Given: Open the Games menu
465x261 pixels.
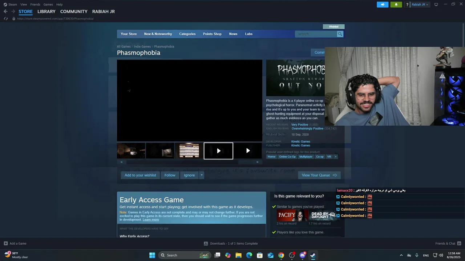Looking at the screenshot, I should pyautogui.click(x=48, y=4).
